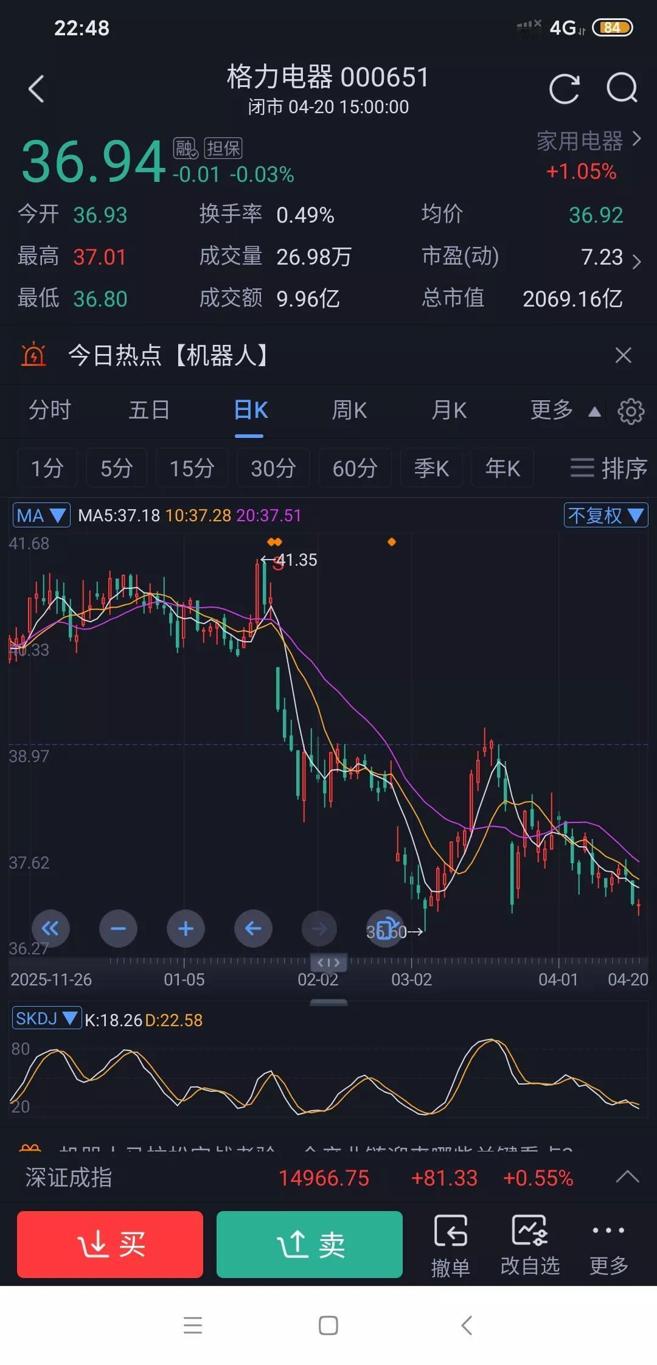The height and width of the screenshot is (1365, 657).
Task: Open the stock search
Action: pyautogui.click(x=622, y=89)
